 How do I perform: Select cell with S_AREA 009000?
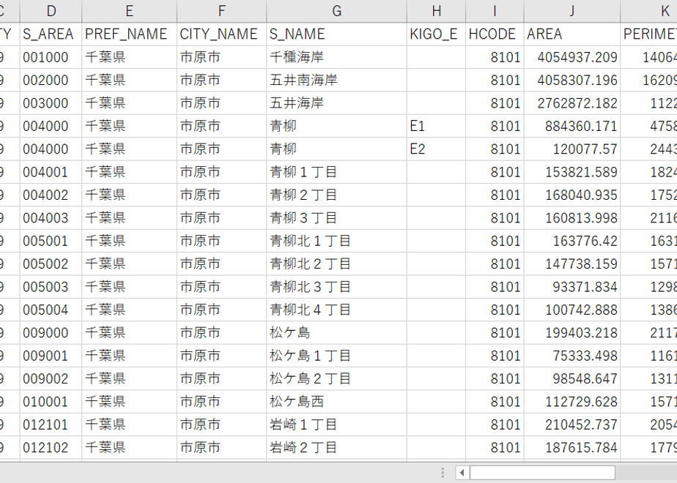[51, 332]
